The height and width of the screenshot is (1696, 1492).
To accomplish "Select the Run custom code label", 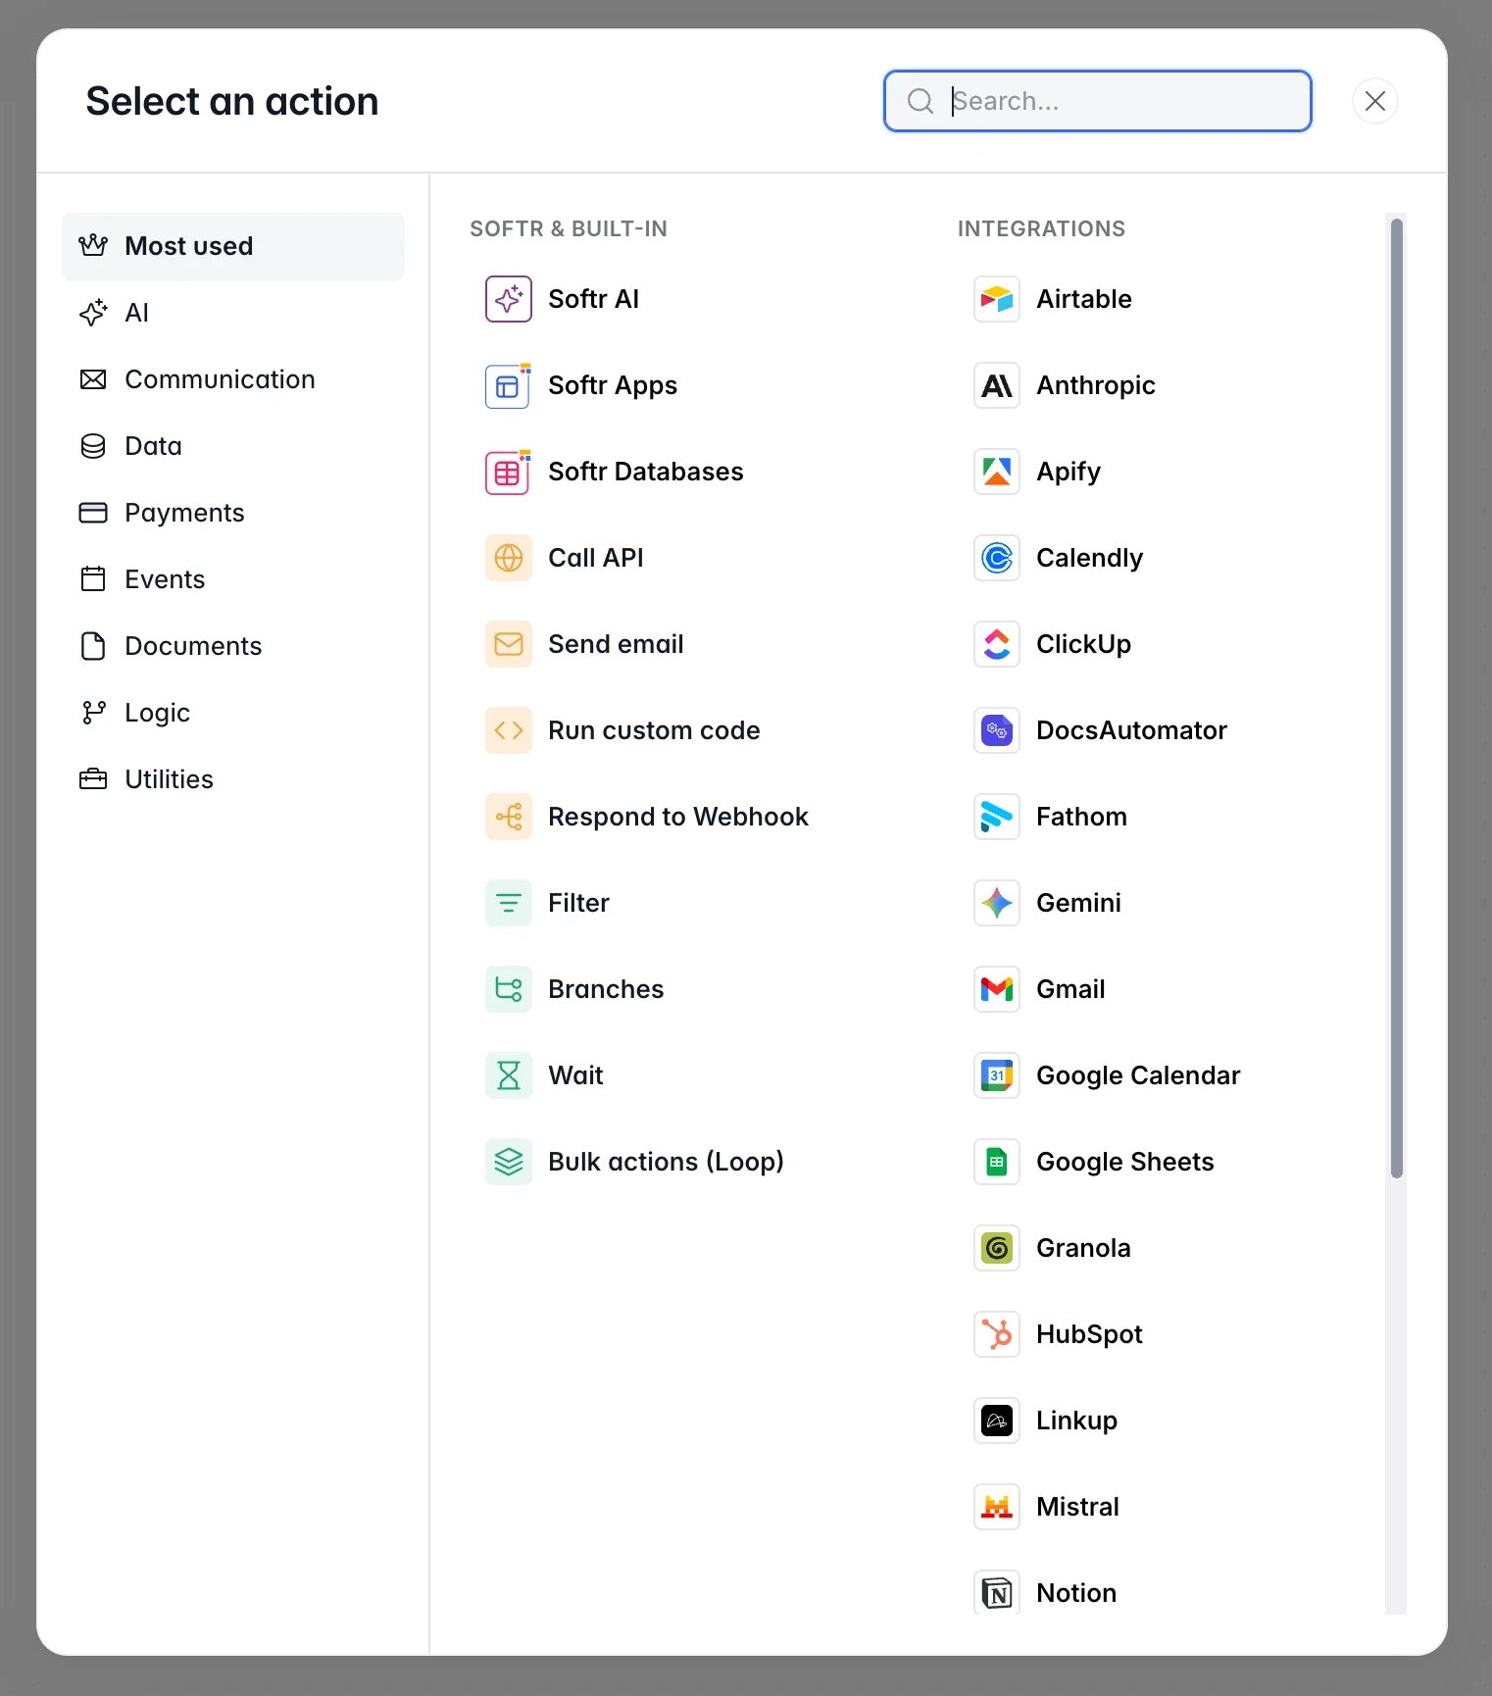I will [654, 730].
